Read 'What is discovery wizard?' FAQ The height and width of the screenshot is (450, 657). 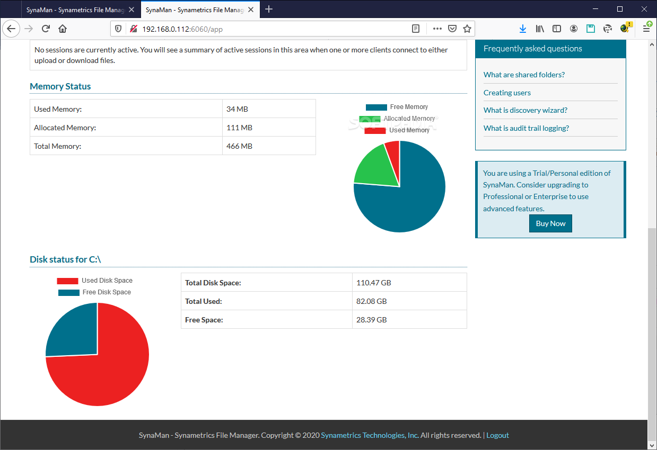525,110
